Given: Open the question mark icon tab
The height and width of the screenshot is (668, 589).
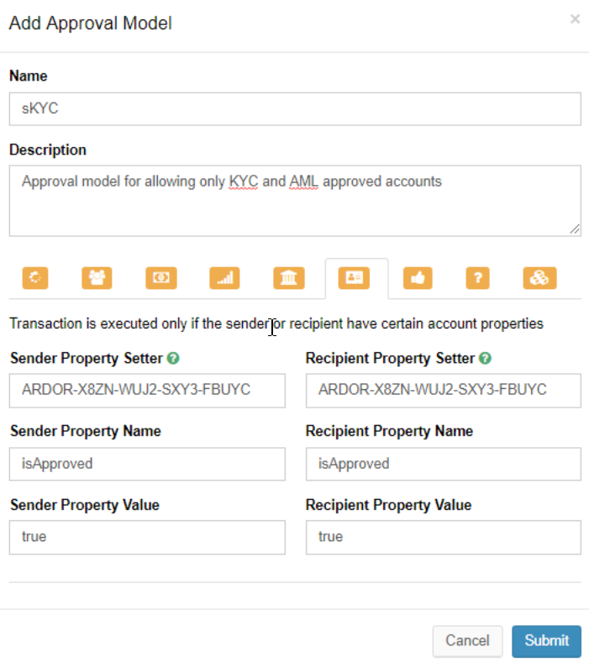Looking at the screenshot, I should coord(476,278).
